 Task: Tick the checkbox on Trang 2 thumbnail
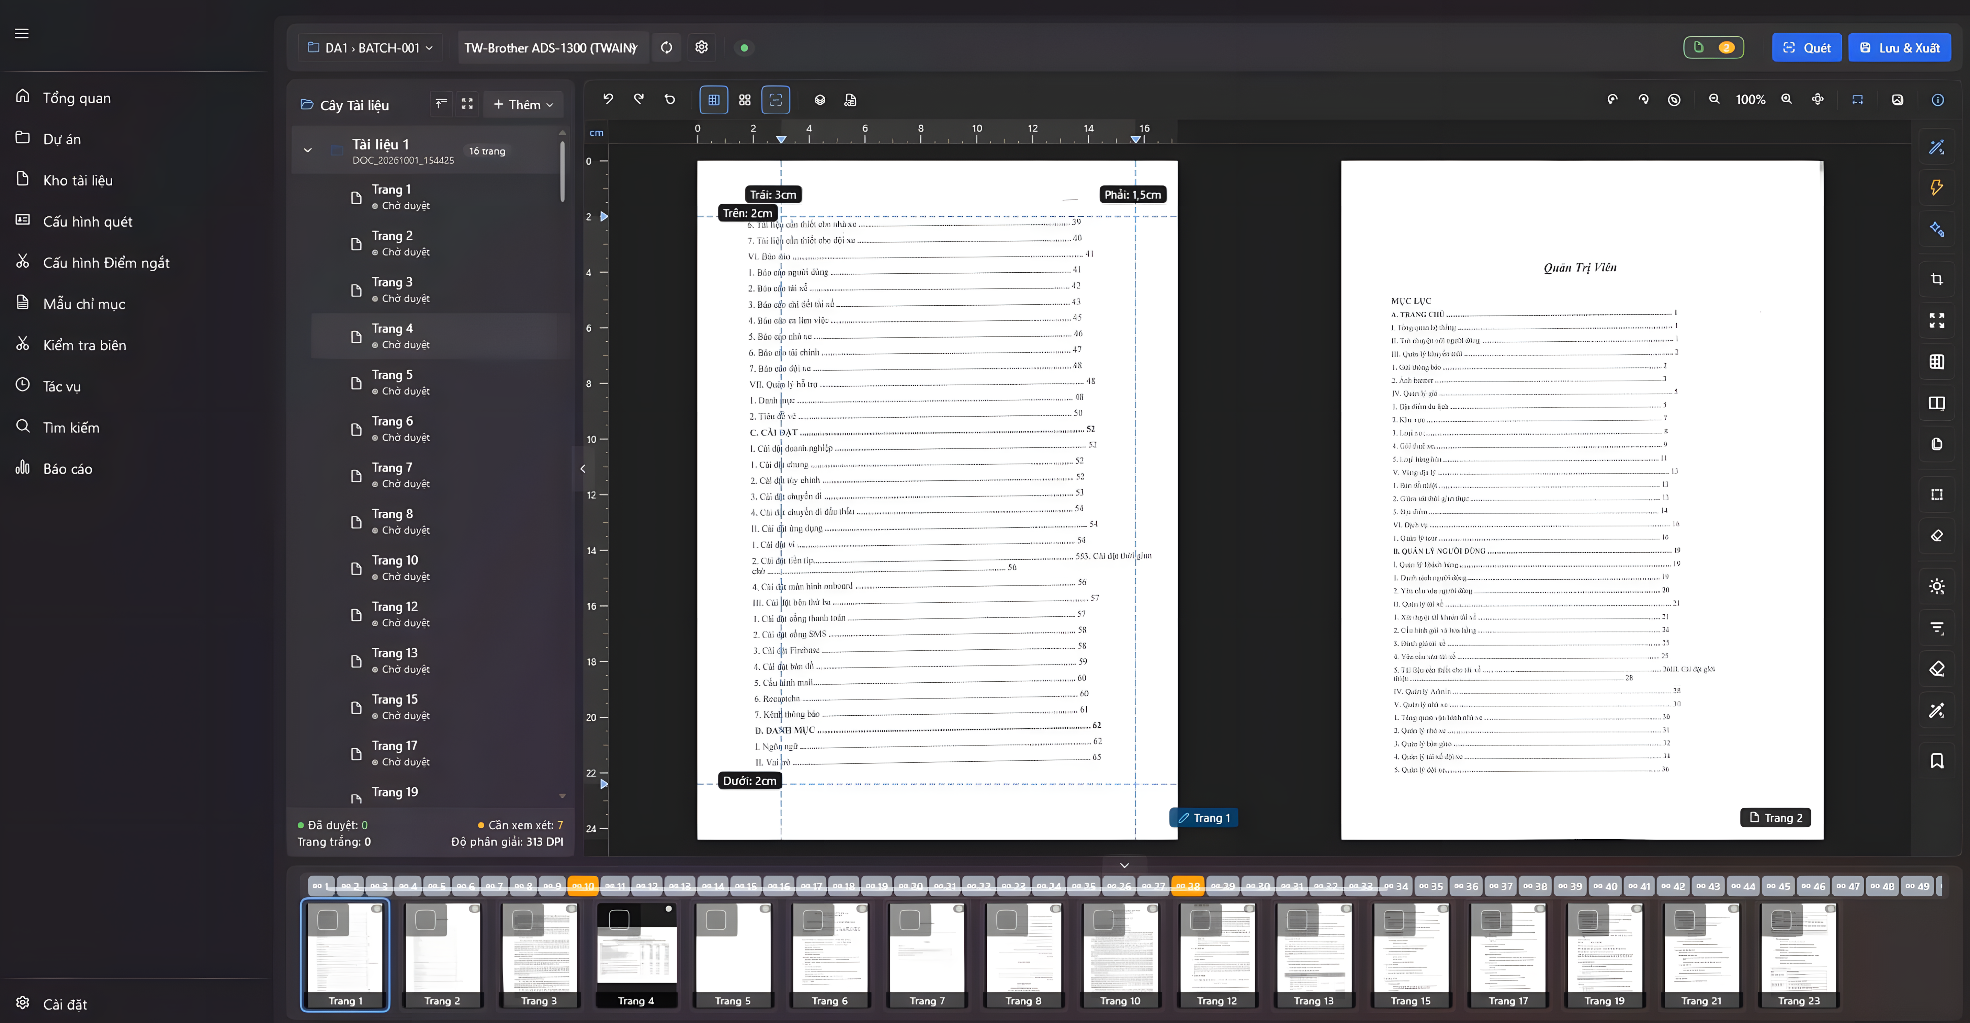tap(425, 920)
